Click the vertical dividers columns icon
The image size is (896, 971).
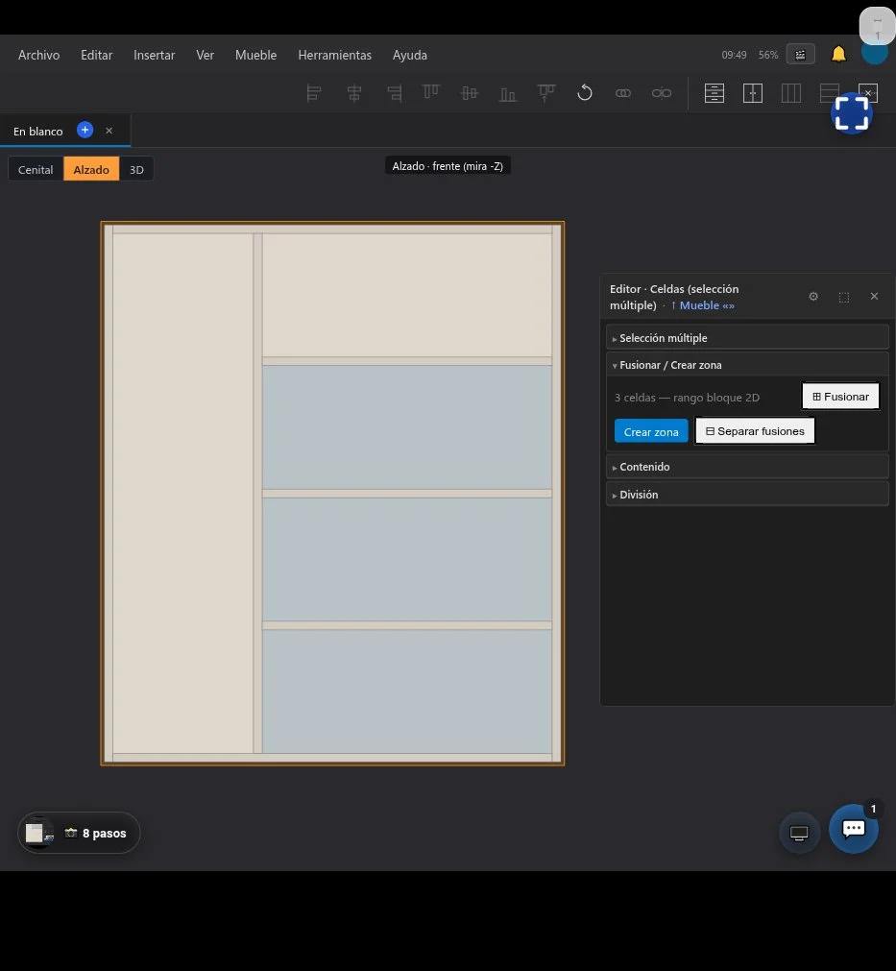pyautogui.click(x=790, y=93)
